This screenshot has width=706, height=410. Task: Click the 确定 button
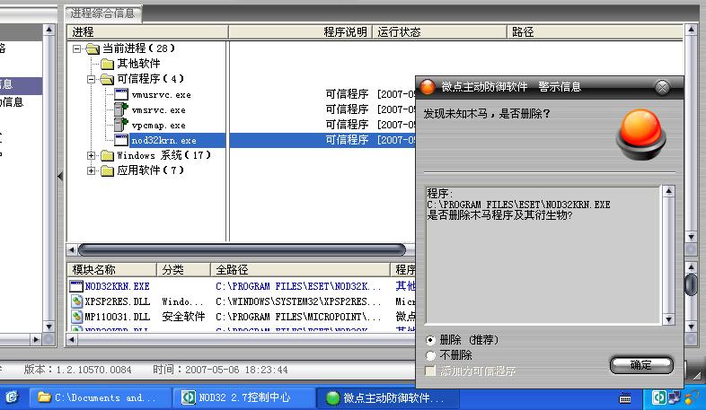click(x=641, y=364)
